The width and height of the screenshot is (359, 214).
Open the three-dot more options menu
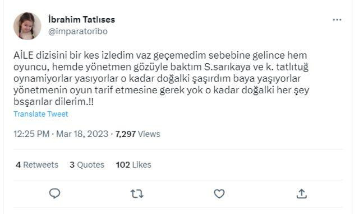337,20
